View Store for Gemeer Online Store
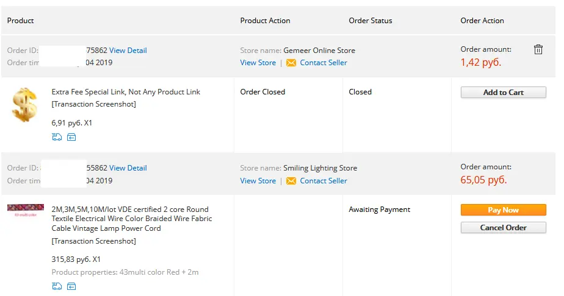Viewport: 564px width, 296px height. point(258,63)
